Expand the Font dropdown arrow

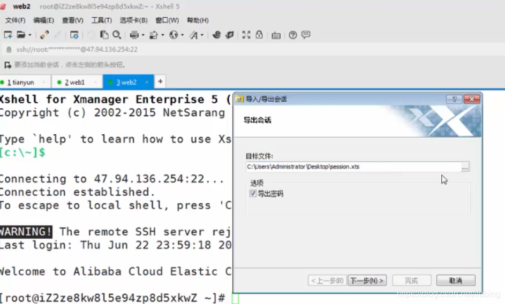point(202,35)
